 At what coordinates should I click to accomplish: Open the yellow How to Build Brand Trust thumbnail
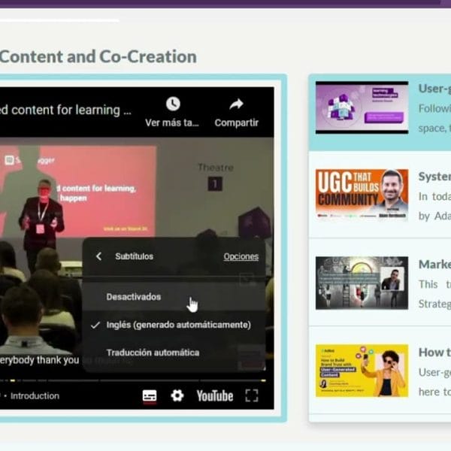362,371
